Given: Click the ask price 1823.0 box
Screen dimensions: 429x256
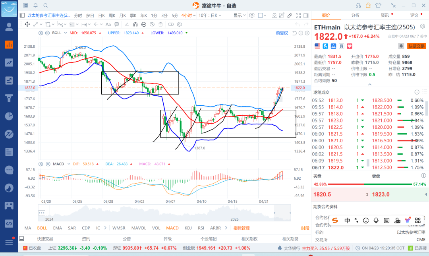Looking at the screenshot, I should [x=399, y=195].
